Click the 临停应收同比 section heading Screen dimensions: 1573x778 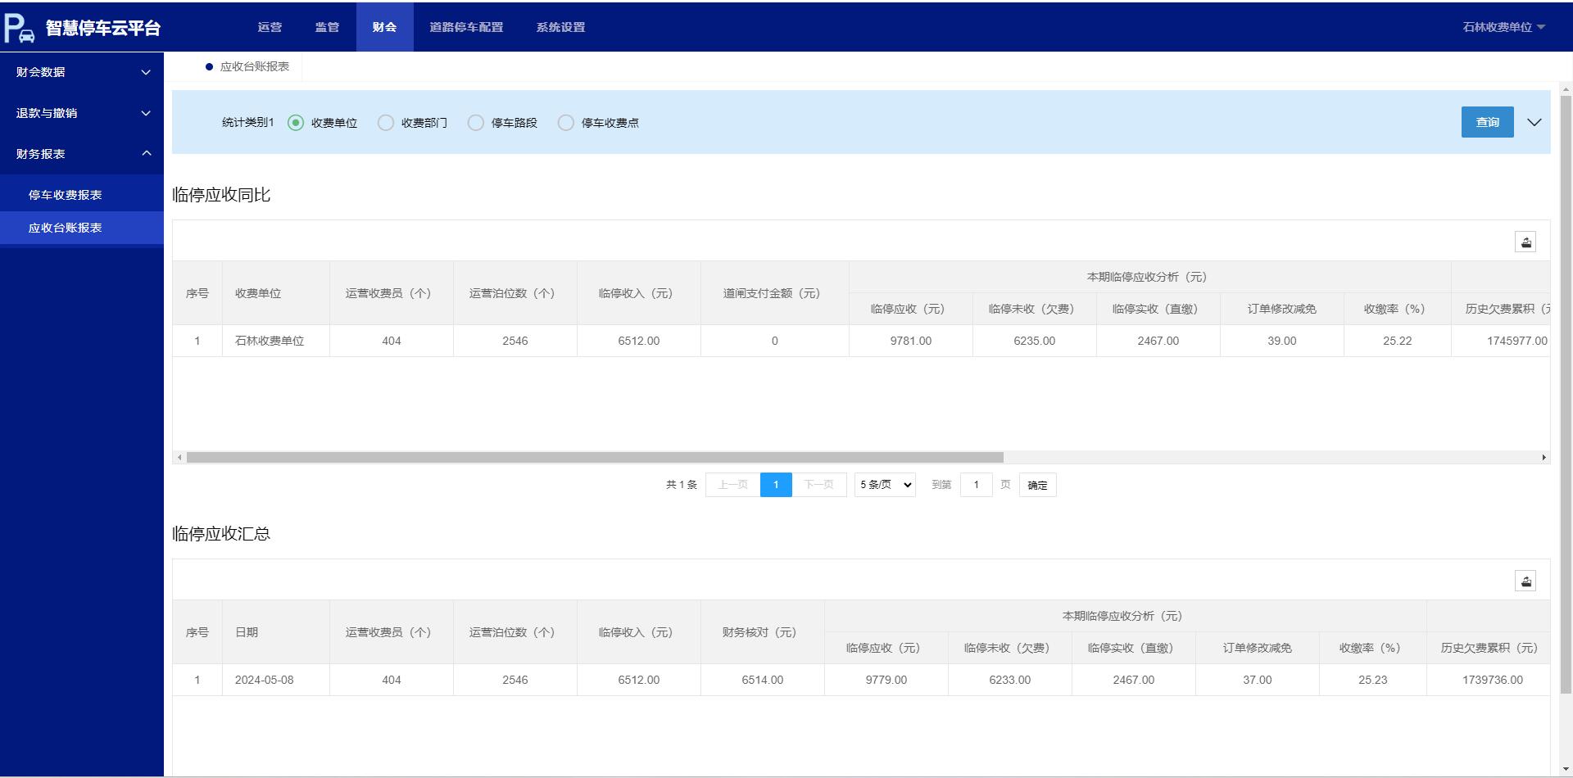[x=221, y=195]
